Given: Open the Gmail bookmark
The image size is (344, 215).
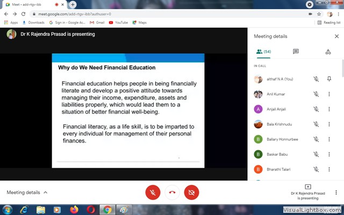Looking at the screenshot, I should click(96, 23).
